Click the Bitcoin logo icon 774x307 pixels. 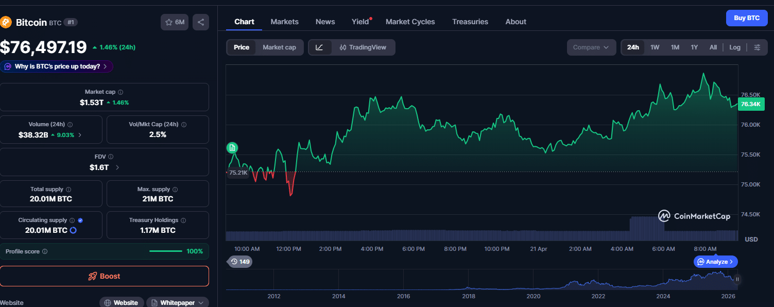click(x=6, y=22)
